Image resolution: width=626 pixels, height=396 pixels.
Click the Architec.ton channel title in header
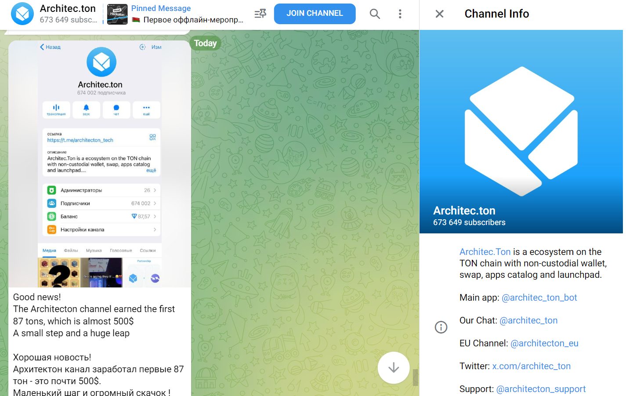tap(68, 8)
